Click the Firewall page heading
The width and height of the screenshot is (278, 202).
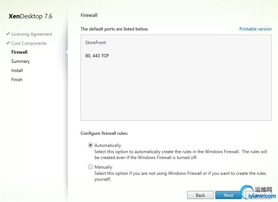[89, 15]
